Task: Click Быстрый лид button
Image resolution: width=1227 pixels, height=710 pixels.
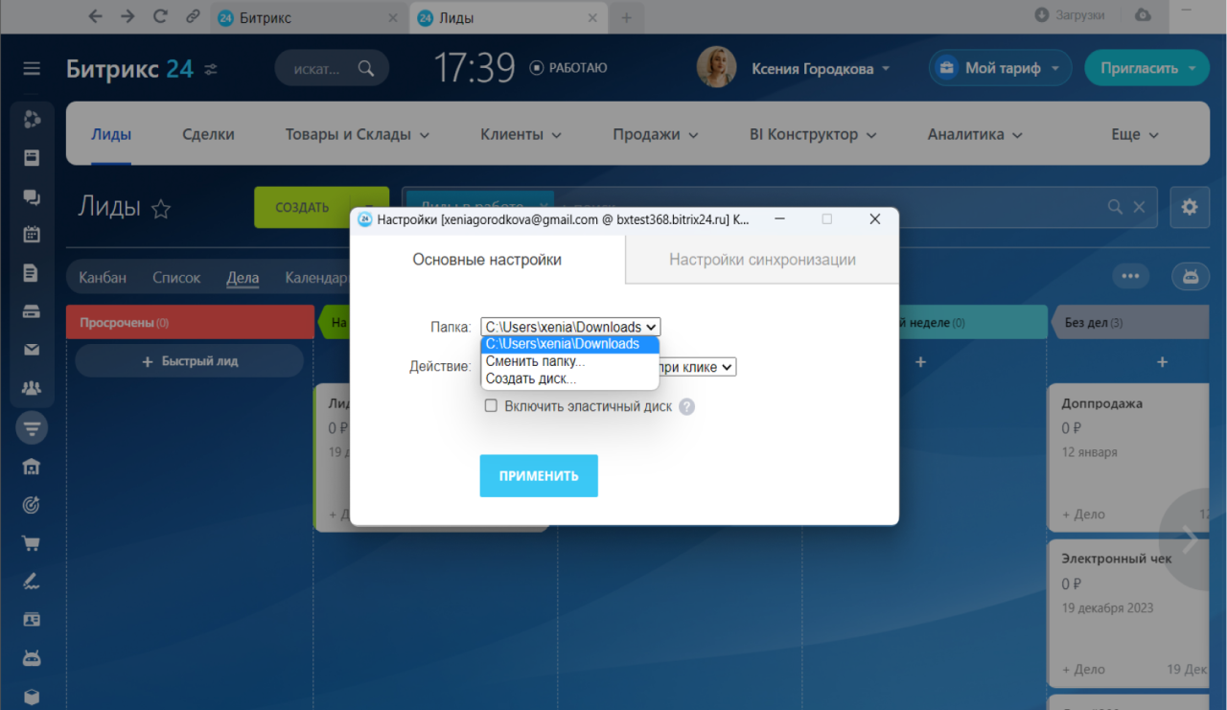Action: pyautogui.click(x=189, y=361)
